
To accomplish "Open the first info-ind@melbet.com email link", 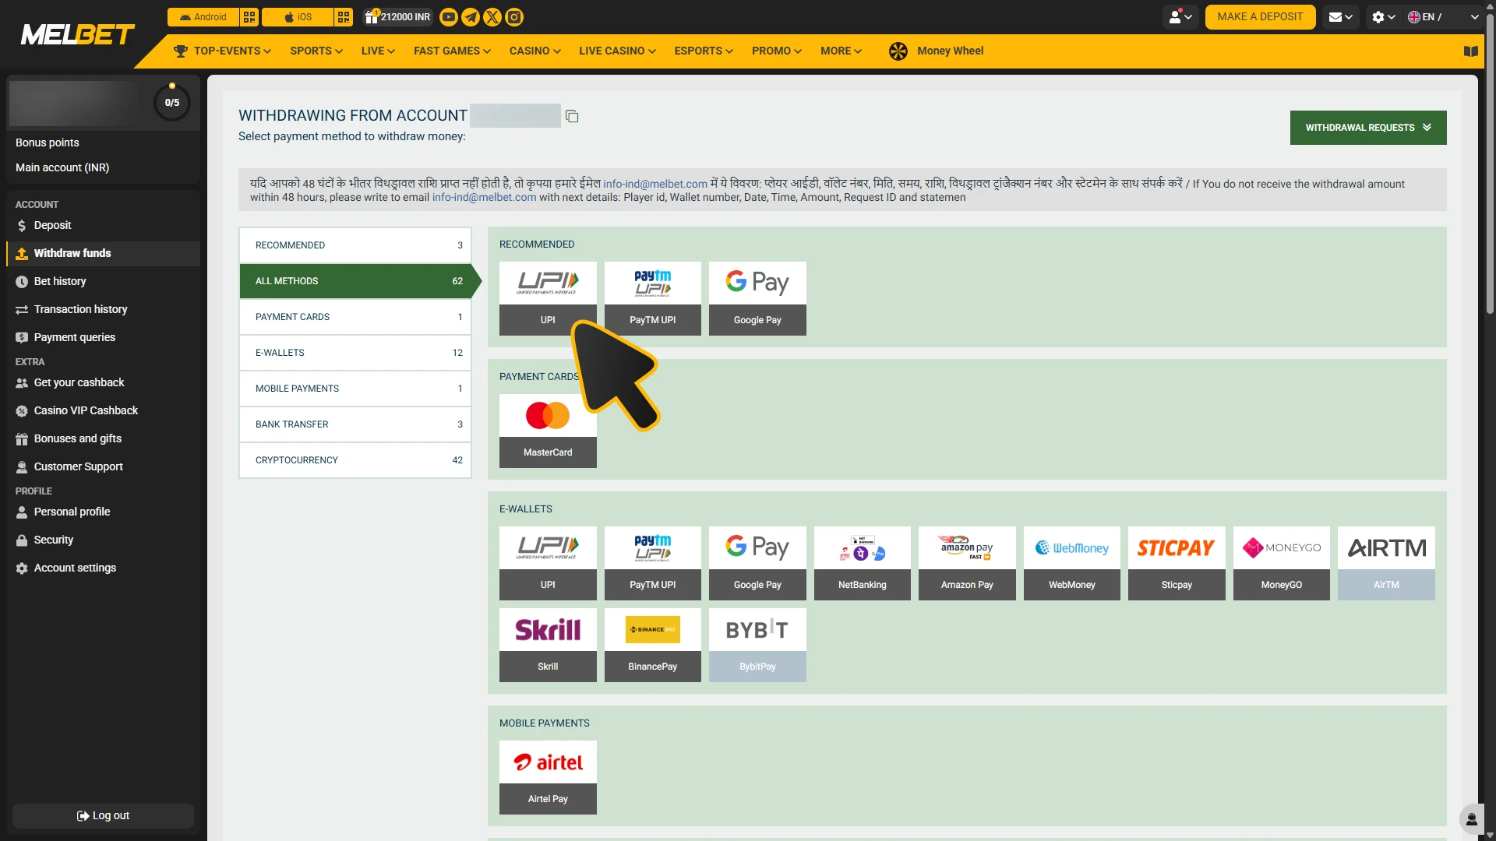I will (655, 185).
